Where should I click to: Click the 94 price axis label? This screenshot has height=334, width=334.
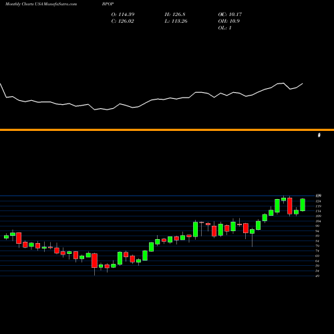[317, 231]
